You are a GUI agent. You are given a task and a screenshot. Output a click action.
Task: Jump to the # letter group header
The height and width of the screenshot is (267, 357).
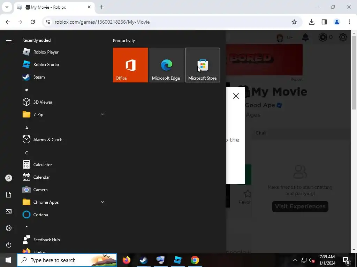point(26,90)
